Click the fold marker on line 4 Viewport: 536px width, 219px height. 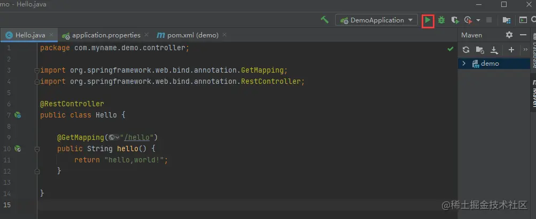(x=37, y=82)
